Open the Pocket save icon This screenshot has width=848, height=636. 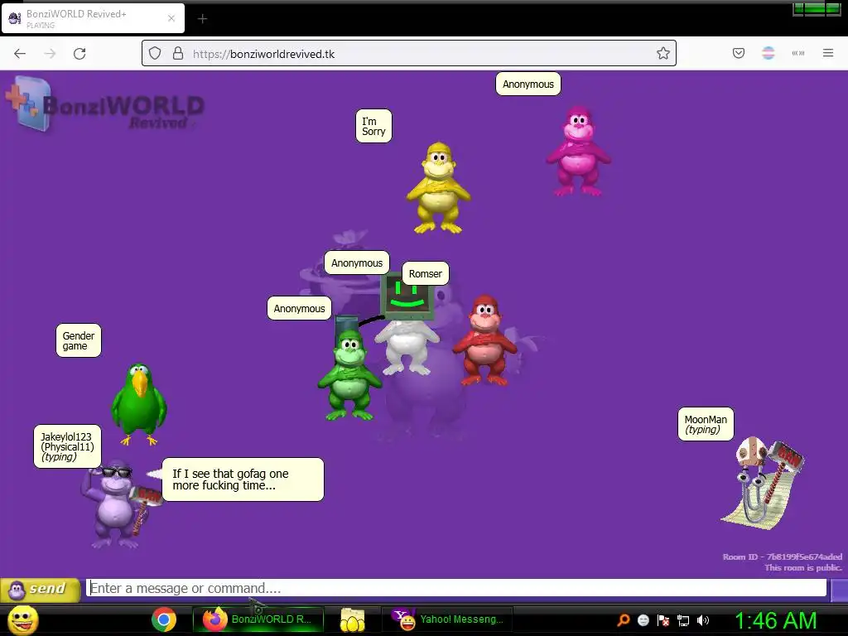[x=739, y=53]
